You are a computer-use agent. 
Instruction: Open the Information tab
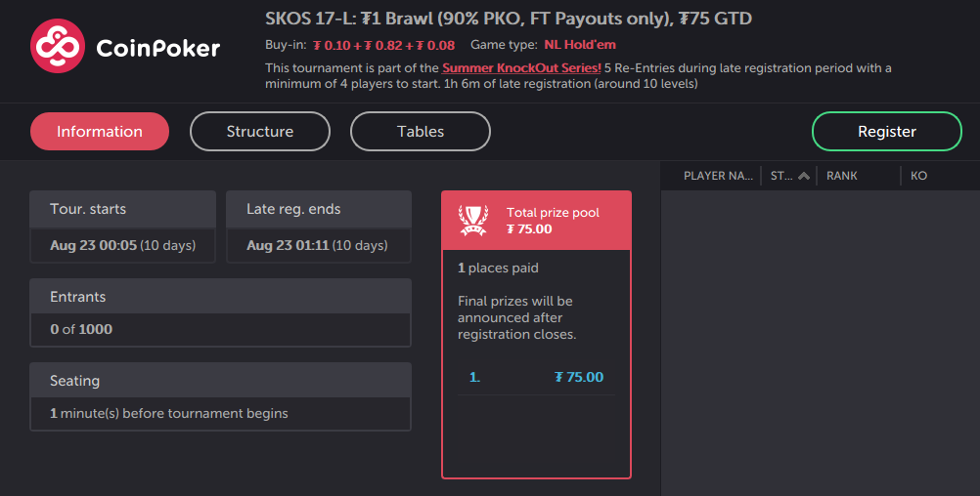point(100,132)
